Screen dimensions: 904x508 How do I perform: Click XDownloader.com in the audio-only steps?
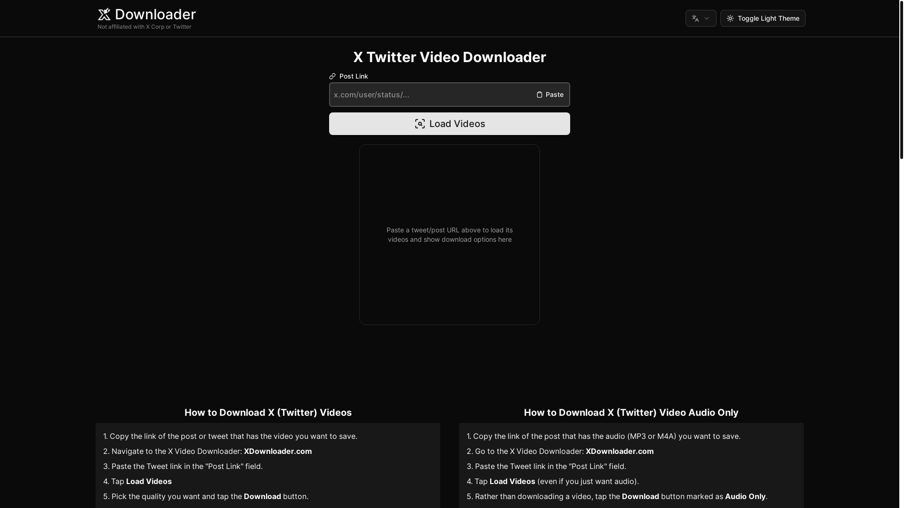[620, 451]
